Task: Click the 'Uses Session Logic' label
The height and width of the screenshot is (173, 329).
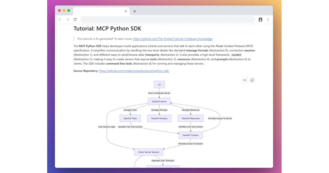Action: tap(107, 127)
